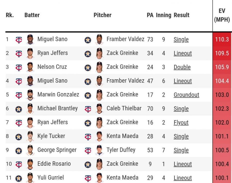Open the Single result link in row 1
The image size is (232, 183).
point(181,40)
